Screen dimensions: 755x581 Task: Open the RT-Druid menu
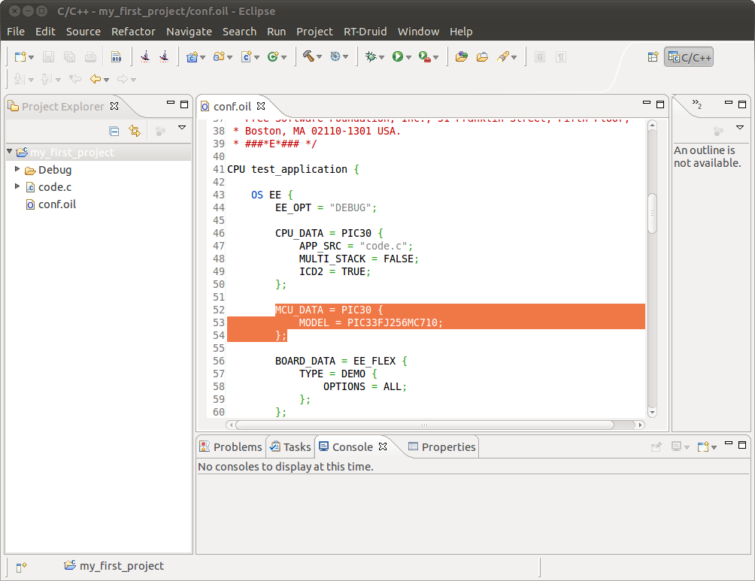click(x=365, y=32)
